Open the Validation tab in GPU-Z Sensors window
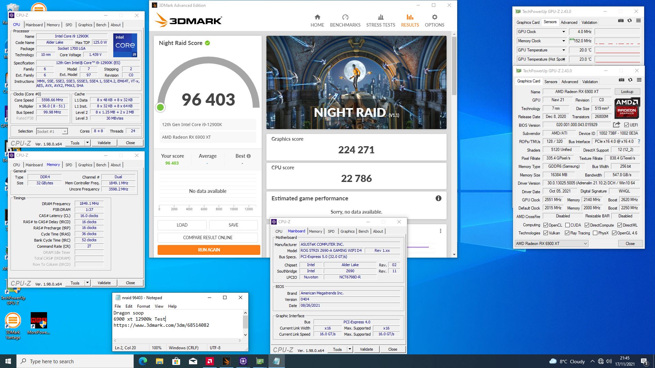655x368 pixels. click(x=589, y=22)
